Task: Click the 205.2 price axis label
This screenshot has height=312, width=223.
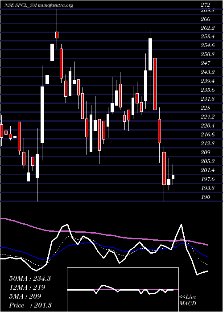Action: pos(208,161)
